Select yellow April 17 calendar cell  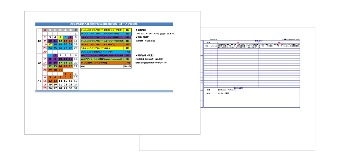pyautogui.click(x=50, y=44)
